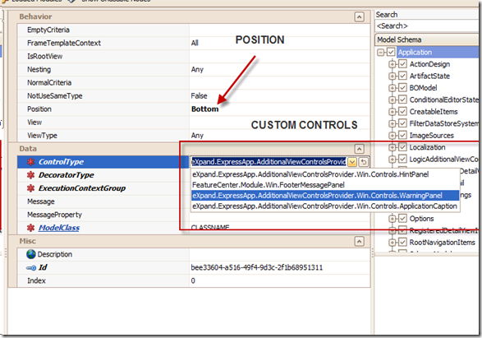
Task: Click the Id GUID value field
Action: point(280,268)
